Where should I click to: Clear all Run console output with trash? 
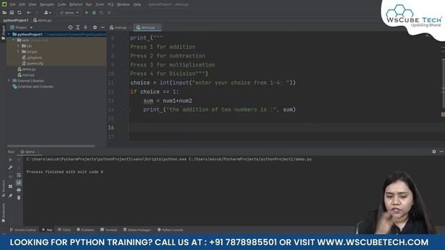19,197
